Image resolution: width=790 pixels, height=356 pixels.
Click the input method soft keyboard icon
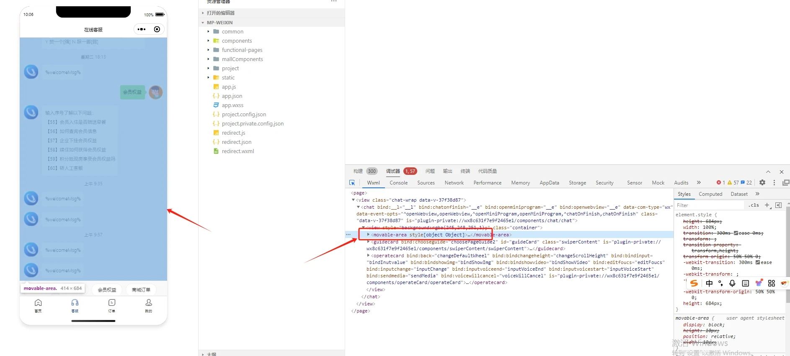click(746, 283)
